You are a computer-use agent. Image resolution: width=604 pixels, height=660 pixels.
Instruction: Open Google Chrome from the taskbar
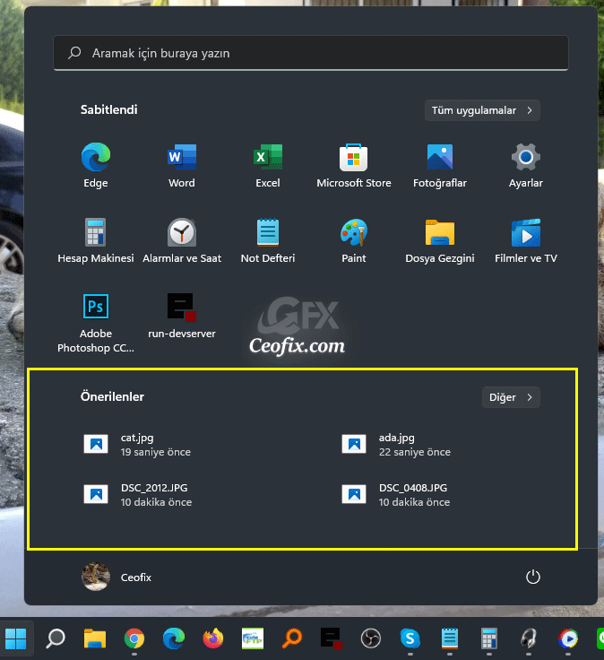pyautogui.click(x=134, y=638)
